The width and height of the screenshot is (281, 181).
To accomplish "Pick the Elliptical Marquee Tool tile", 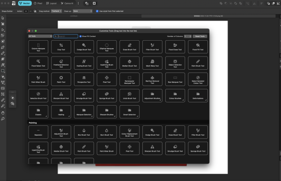I will pos(107,47).
